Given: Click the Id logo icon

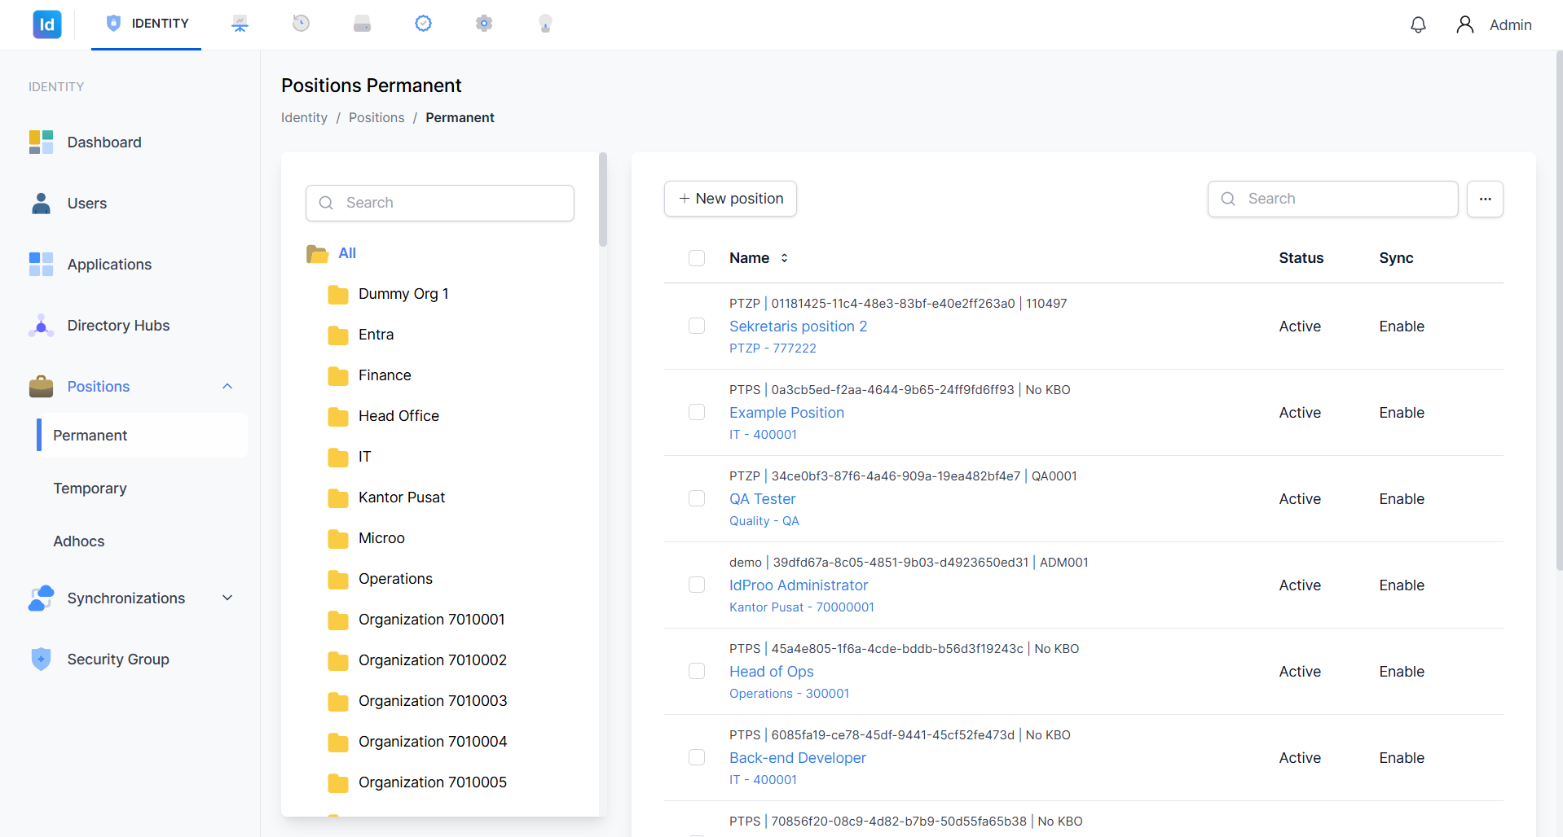Looking at the screenshot, I should click(47, 24).
